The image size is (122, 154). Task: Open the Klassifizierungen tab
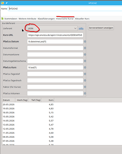[x=46, y=19]
